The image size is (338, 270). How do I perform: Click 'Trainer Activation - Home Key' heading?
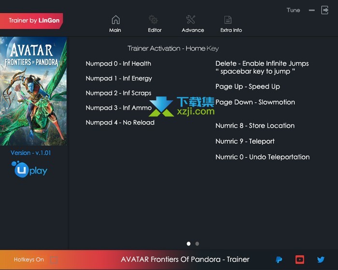click(173, 48)
